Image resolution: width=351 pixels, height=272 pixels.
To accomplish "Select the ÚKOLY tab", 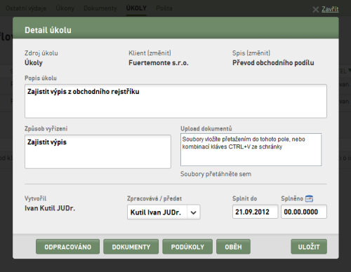I will 136,8.
